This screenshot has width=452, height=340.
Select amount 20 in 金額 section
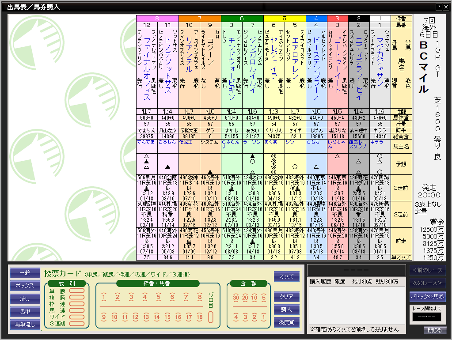point(245,298)
